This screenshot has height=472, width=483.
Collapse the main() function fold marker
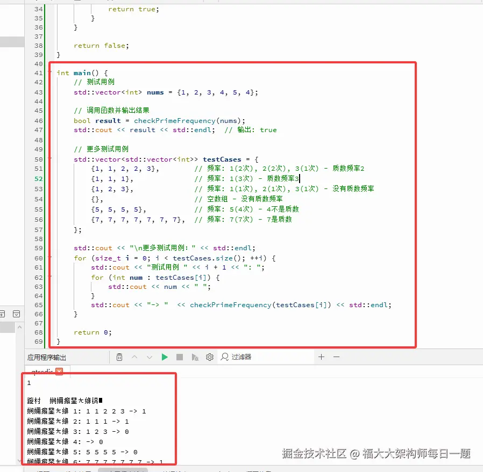pyautogui.click(x=50, y=72)
